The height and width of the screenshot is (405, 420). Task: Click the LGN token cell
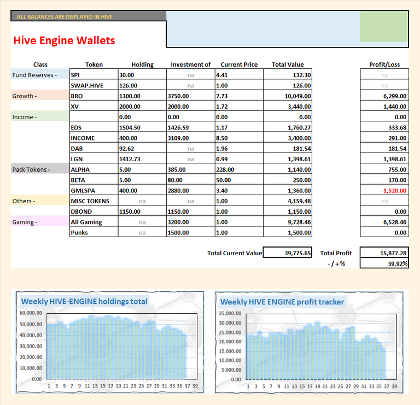click(94, 159)
